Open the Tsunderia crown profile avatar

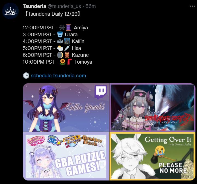tap(10, 11)
